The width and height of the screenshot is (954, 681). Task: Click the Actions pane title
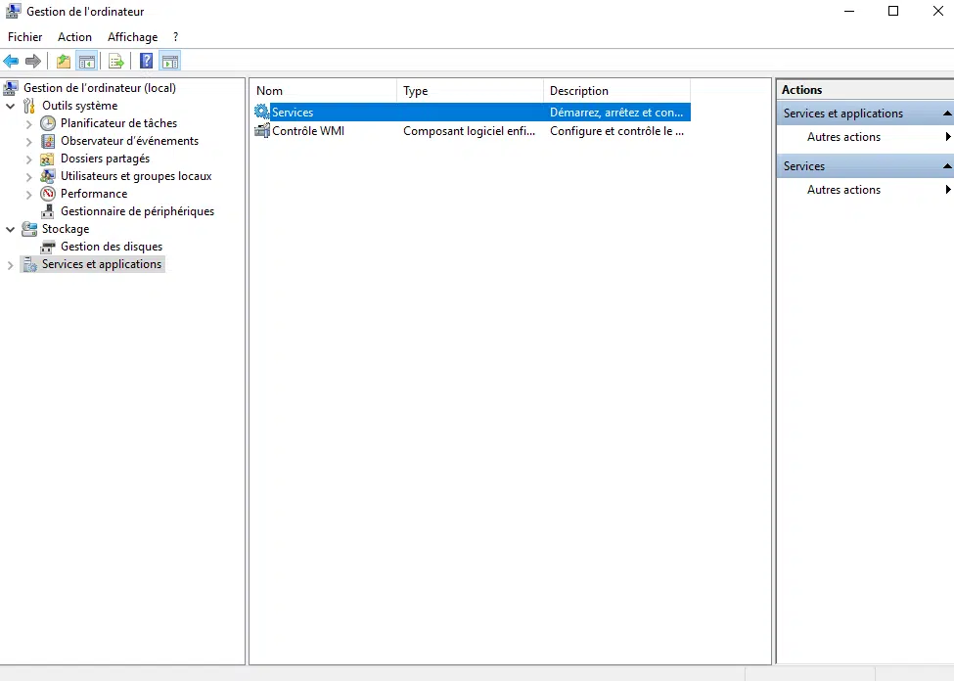(x=802, y=89)
